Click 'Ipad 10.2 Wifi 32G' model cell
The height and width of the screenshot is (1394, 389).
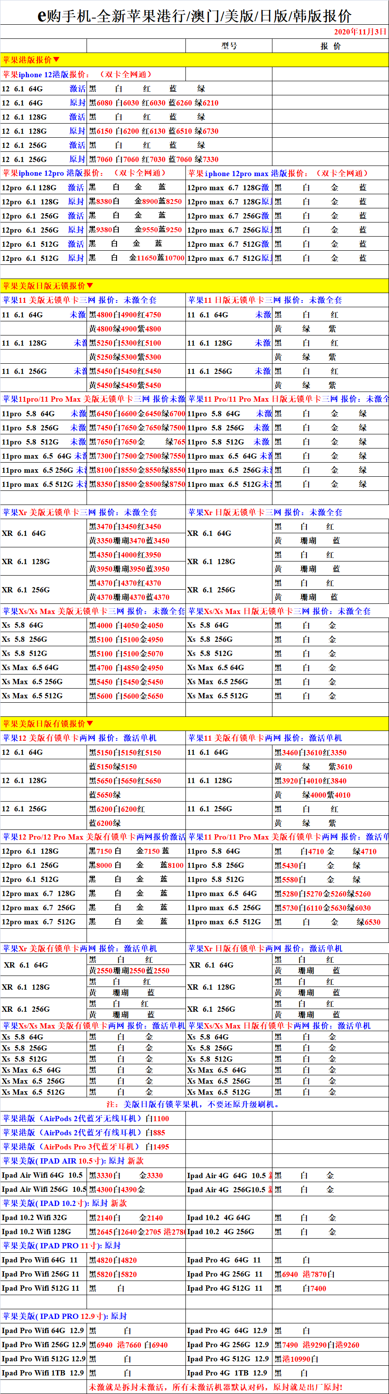click(43, 1217)
